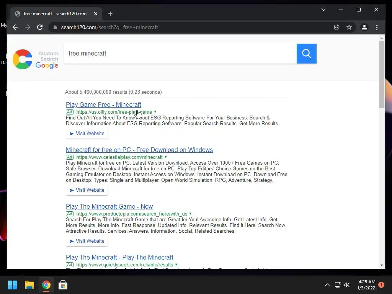Click the us.oltly.com/free-play-game URL

(x=114, y=112)
